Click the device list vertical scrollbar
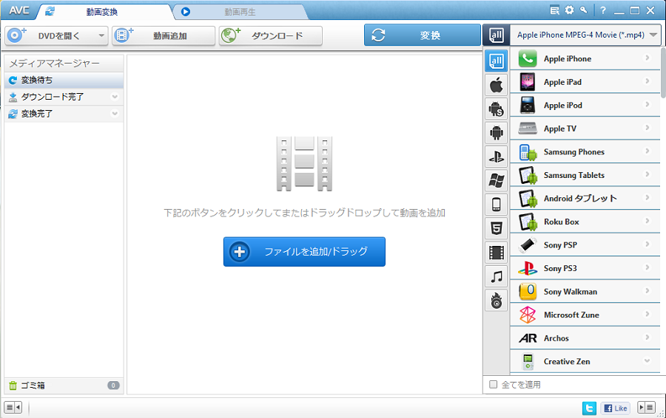 663,73
